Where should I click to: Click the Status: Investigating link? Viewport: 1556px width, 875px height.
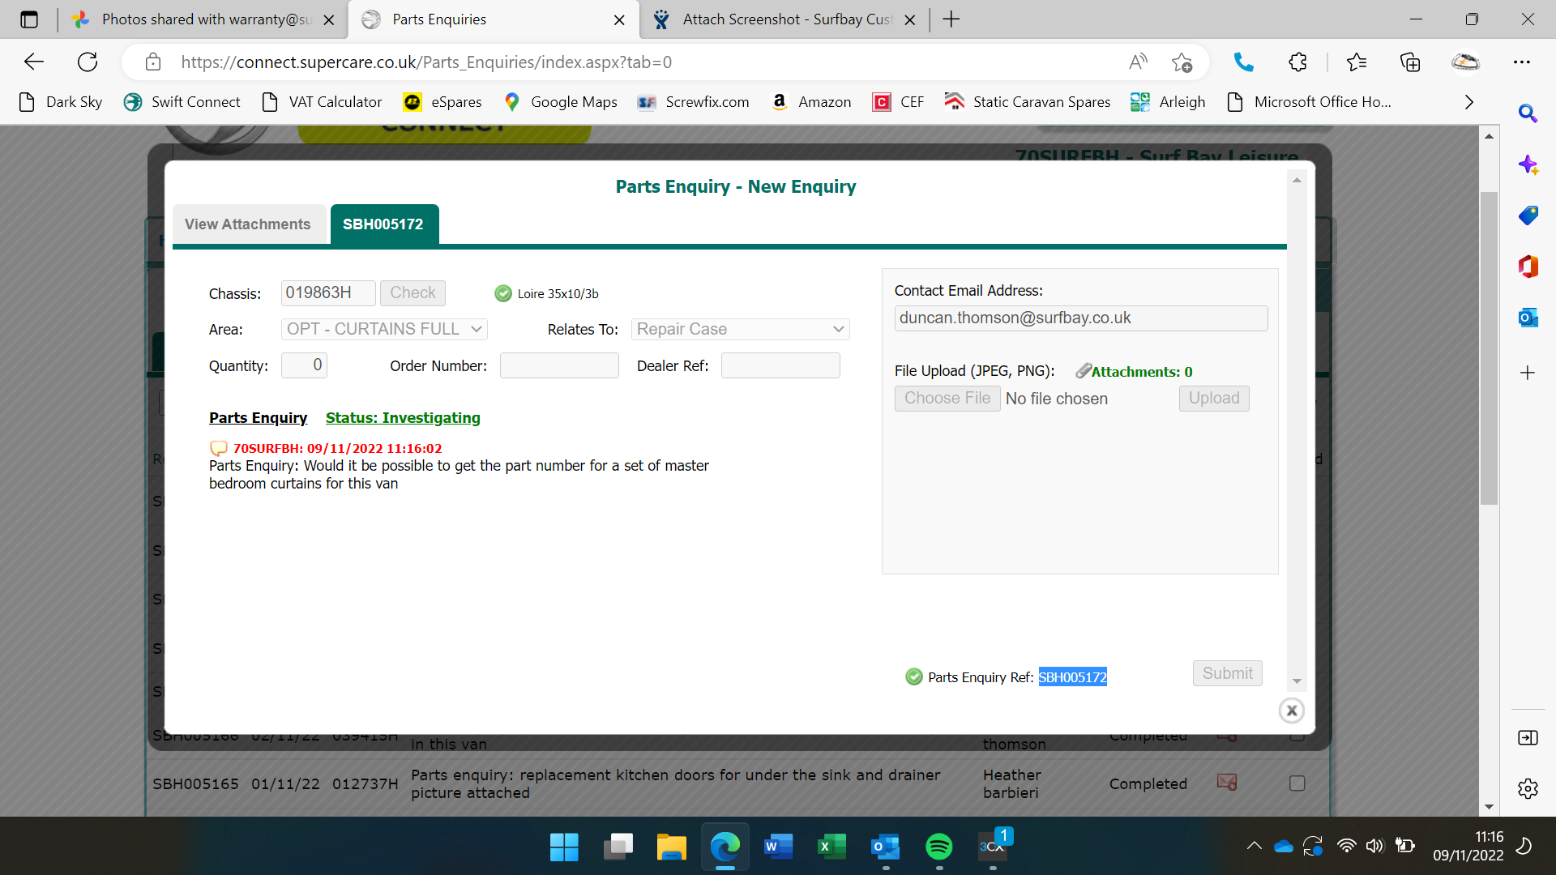pos(403,418)
